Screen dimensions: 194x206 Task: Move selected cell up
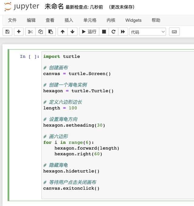[62, 32]
